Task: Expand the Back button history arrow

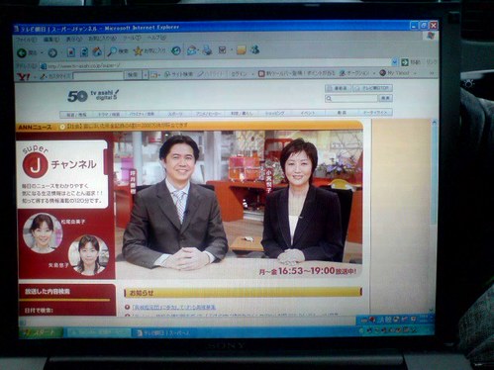Action: click(x=42, y=52)
